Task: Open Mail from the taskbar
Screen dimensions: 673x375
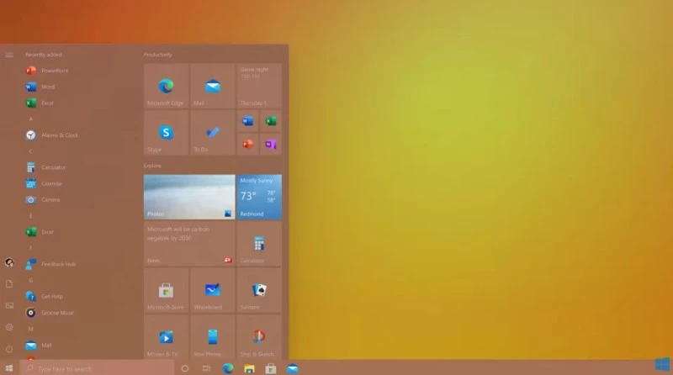Action: coord(292,368)
